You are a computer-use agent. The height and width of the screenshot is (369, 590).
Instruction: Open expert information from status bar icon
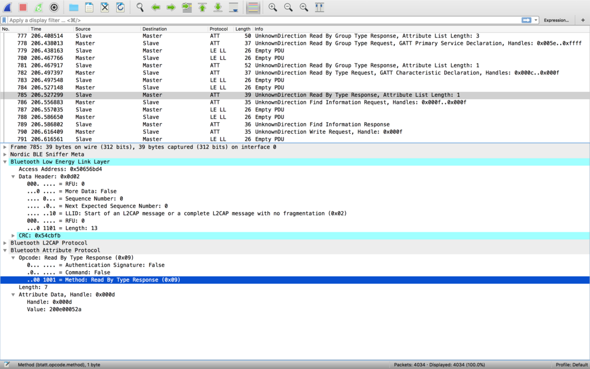(x=6, y=364)
